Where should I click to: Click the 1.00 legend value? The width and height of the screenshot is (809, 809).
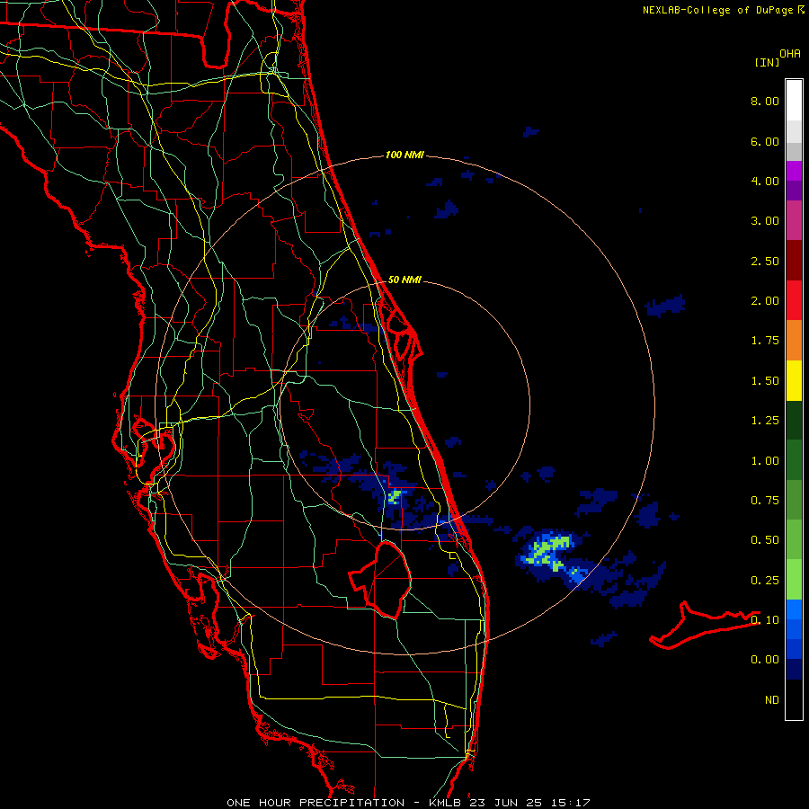(x=765, y=461)
